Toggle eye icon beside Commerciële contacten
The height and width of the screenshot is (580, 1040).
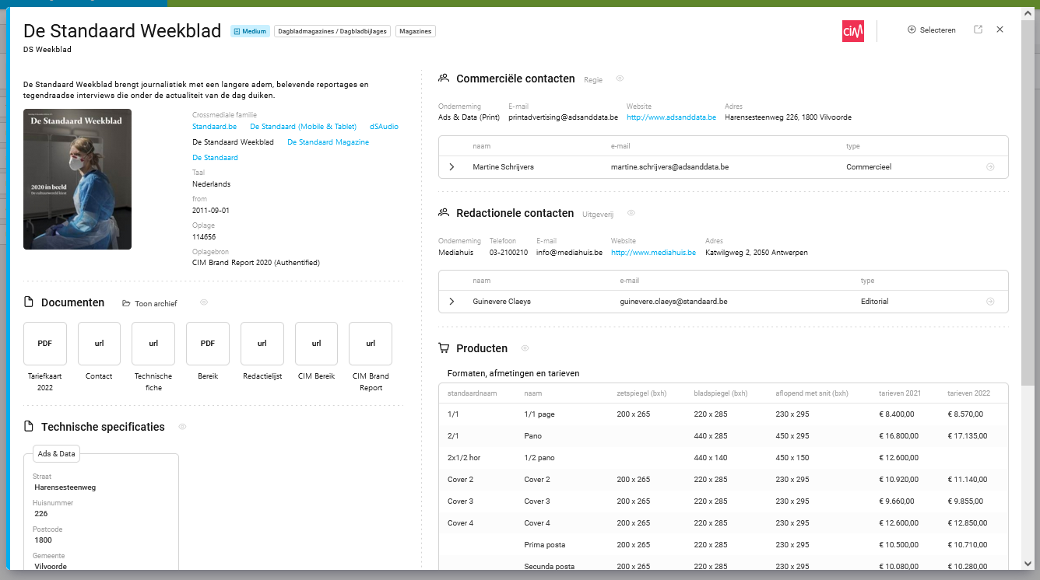coord(620,79)
